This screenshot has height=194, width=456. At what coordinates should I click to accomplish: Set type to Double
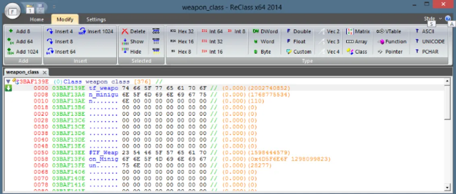(x=298, y=31)
